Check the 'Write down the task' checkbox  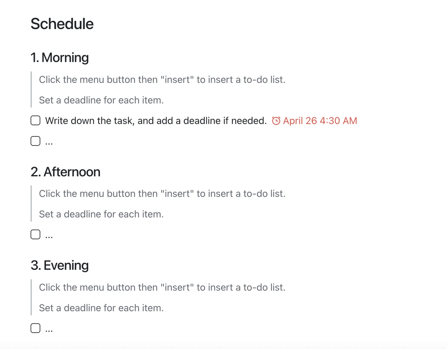[35, 120]
